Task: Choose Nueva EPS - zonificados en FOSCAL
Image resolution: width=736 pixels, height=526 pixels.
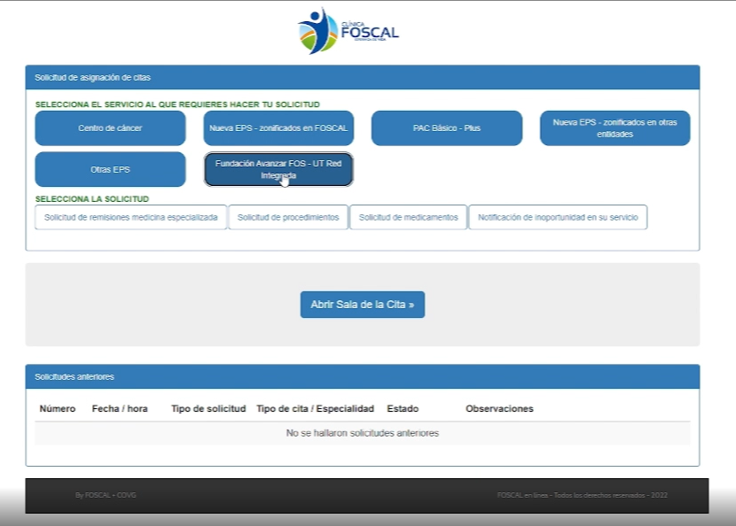Action: (278, 128)
